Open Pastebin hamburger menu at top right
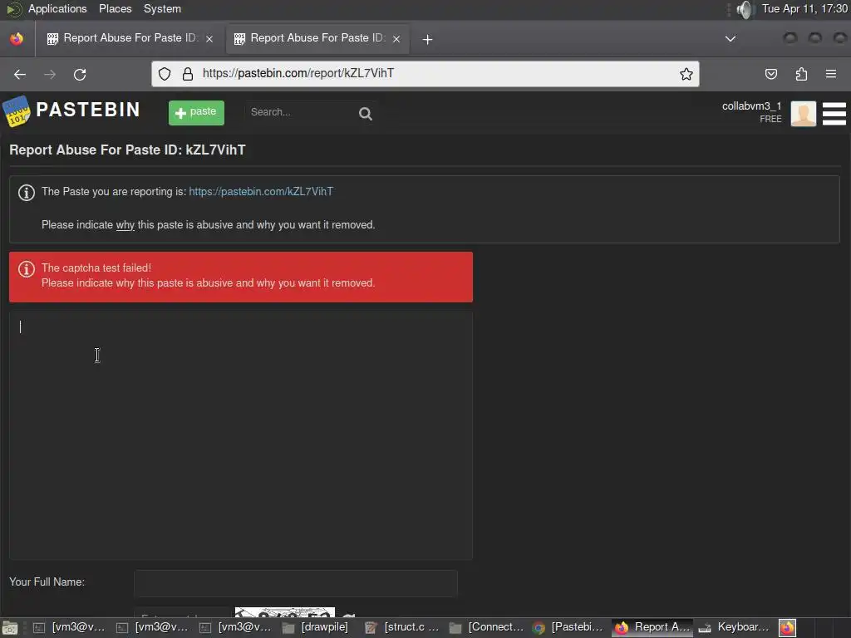The height and width of the screenshot is (638, 851). click(x=834, y=113)
